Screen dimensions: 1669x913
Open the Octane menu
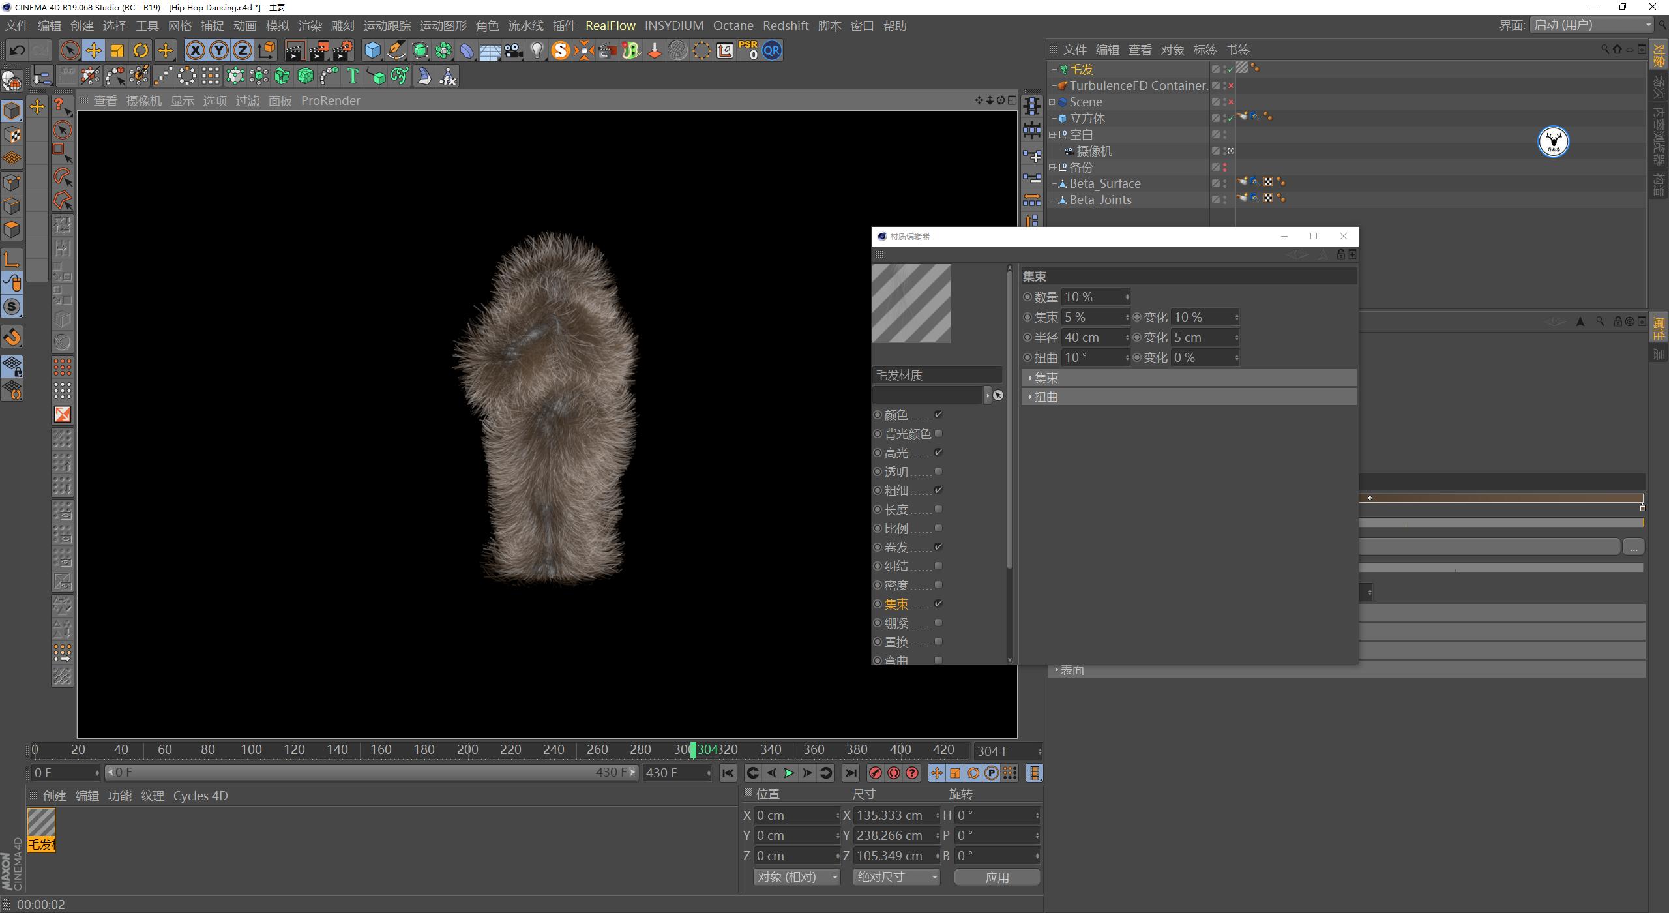[733, 25]
